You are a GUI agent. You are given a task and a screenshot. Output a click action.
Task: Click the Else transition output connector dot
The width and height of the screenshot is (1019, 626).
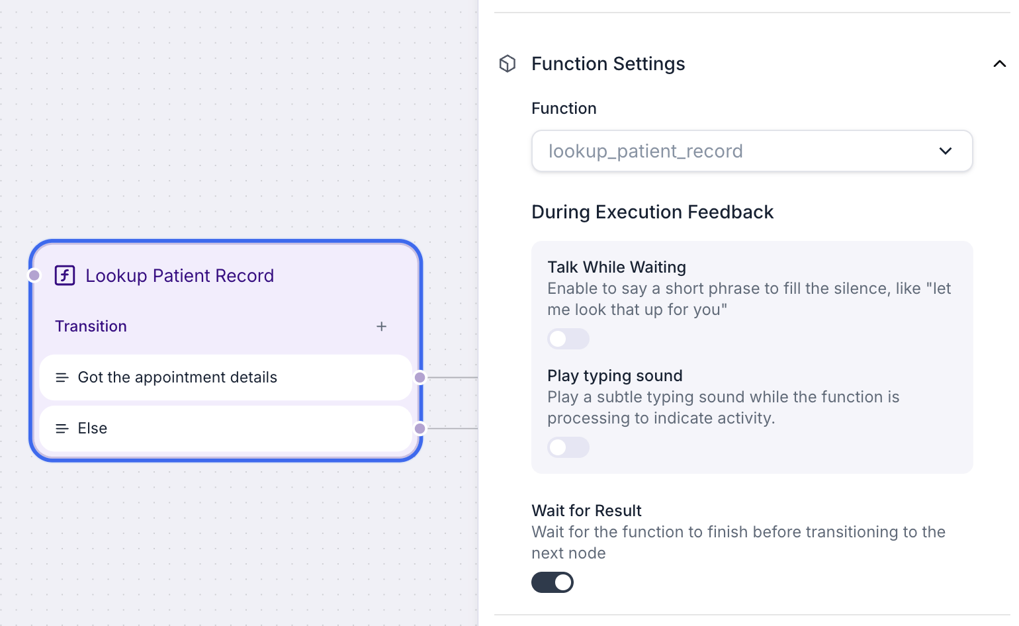[420, 428]
